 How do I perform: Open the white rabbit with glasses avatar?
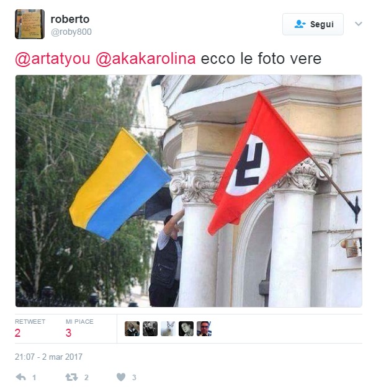[x=168, y=329]
